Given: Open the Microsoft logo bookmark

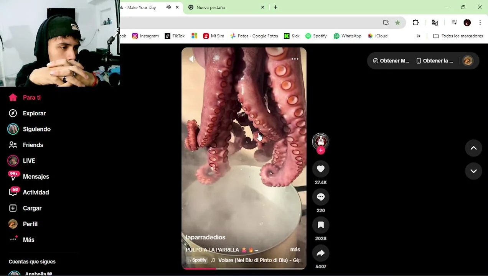Looking at the screenshot, I should coord(195,36).
